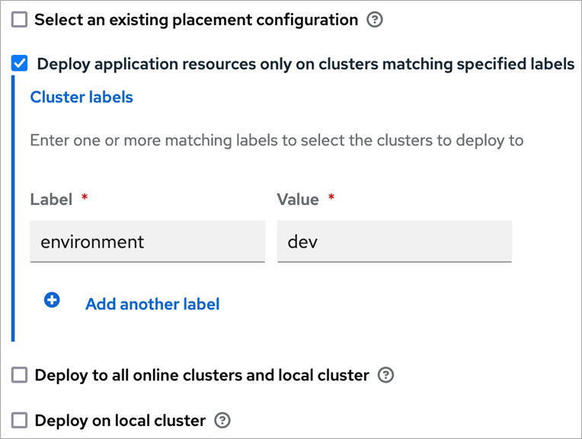Click help icon beside existing placement configuration
This screenshot has height=439, width=582.
[x=375, y=20]
